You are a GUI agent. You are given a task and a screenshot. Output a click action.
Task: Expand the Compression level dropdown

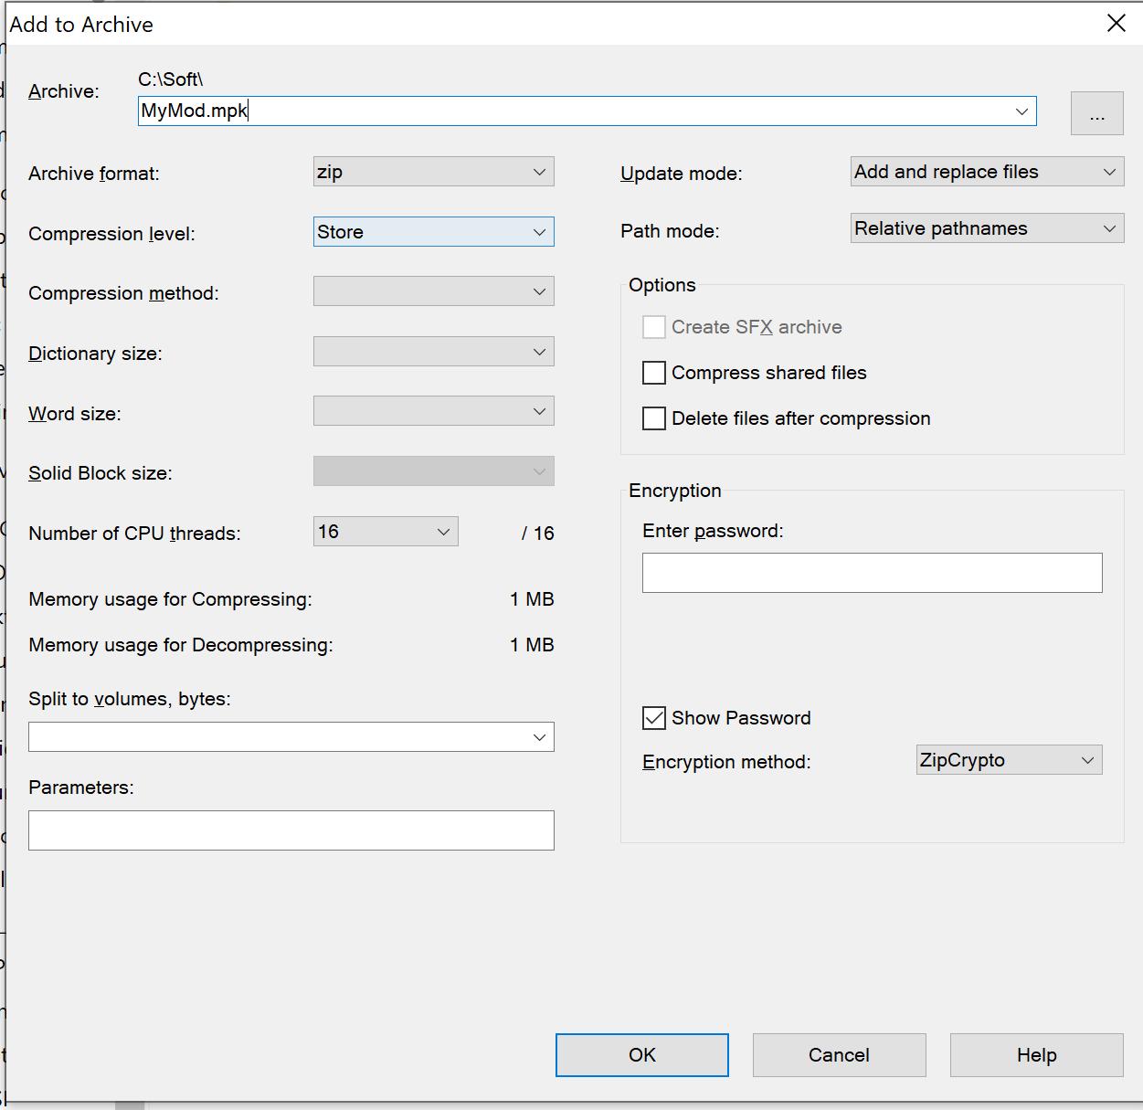[x=433, y=232]
